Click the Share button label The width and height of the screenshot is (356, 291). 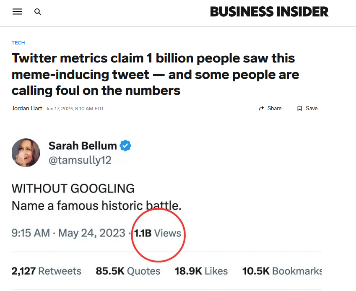pos(274,109)
